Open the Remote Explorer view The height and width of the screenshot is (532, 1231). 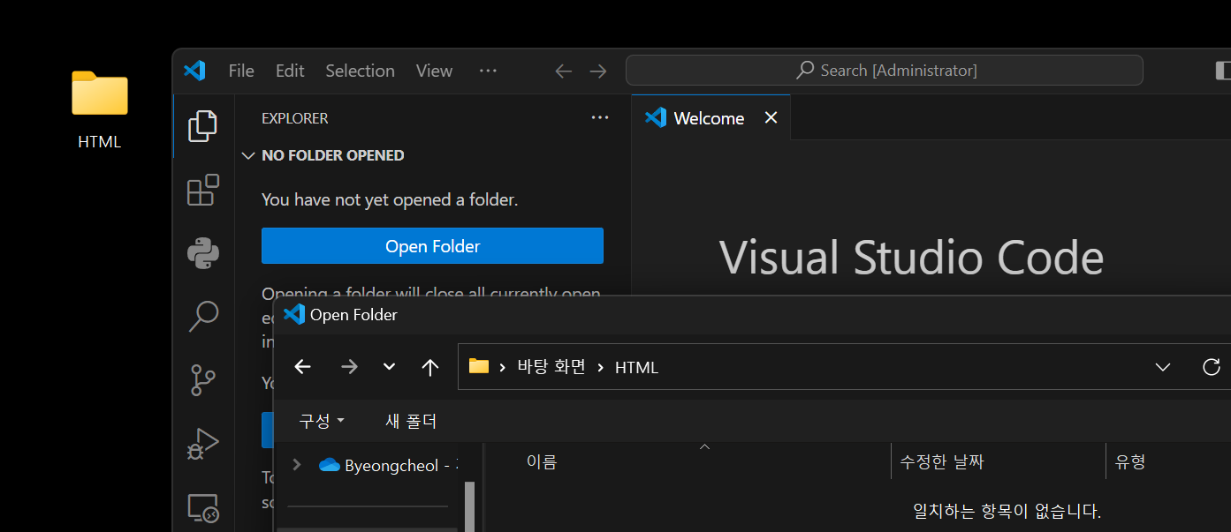(203, 506)
